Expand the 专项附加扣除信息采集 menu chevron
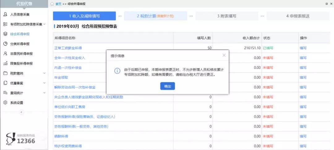This screenshot has width=334, height=150. coord(44,24)
